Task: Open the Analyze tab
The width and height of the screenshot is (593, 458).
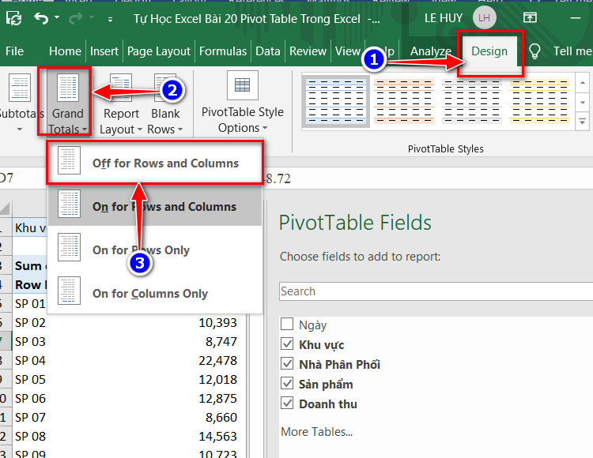Action: [431, 51]
